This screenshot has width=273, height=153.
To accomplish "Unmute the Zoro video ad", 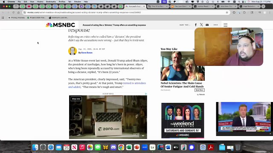I will click(143, 136).
